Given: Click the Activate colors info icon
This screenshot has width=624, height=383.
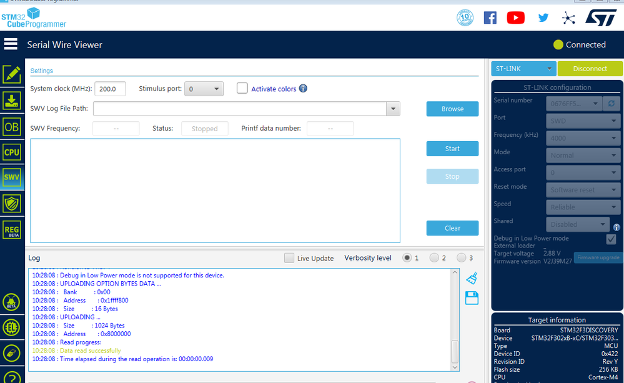Looking at the screenshot, I should (303, 88).
